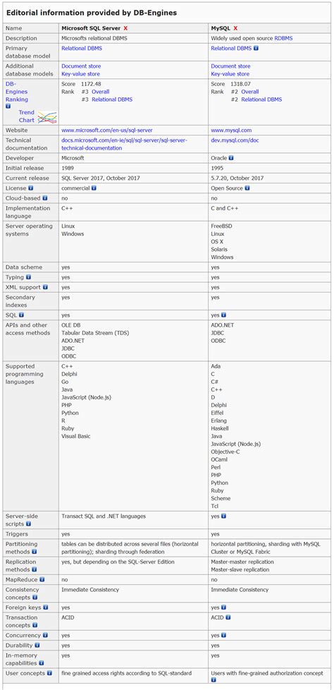This screenshot has height=690, width=334.
Task: Open Key-value store link under Microsoft SQL Server
Action: pyautogui.click(x=80, y=74)
